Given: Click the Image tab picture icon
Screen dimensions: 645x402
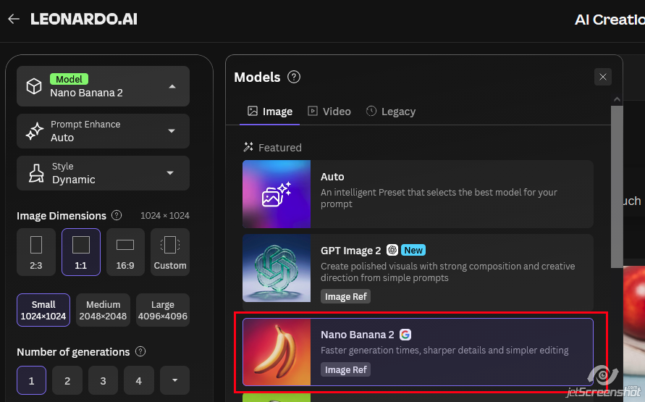Looking at the screenshot, I should pyautogui.click(x=252, y=111).
